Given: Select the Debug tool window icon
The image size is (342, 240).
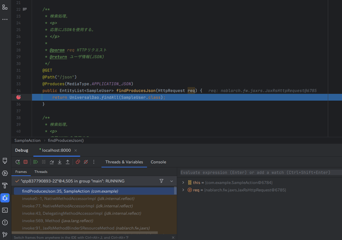Looking at the screenshot, I should coord(5,198).
